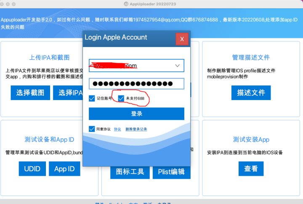This screenshot has width=303, height=204.
Task: Click the 查看 button
Action: point(251,169)
